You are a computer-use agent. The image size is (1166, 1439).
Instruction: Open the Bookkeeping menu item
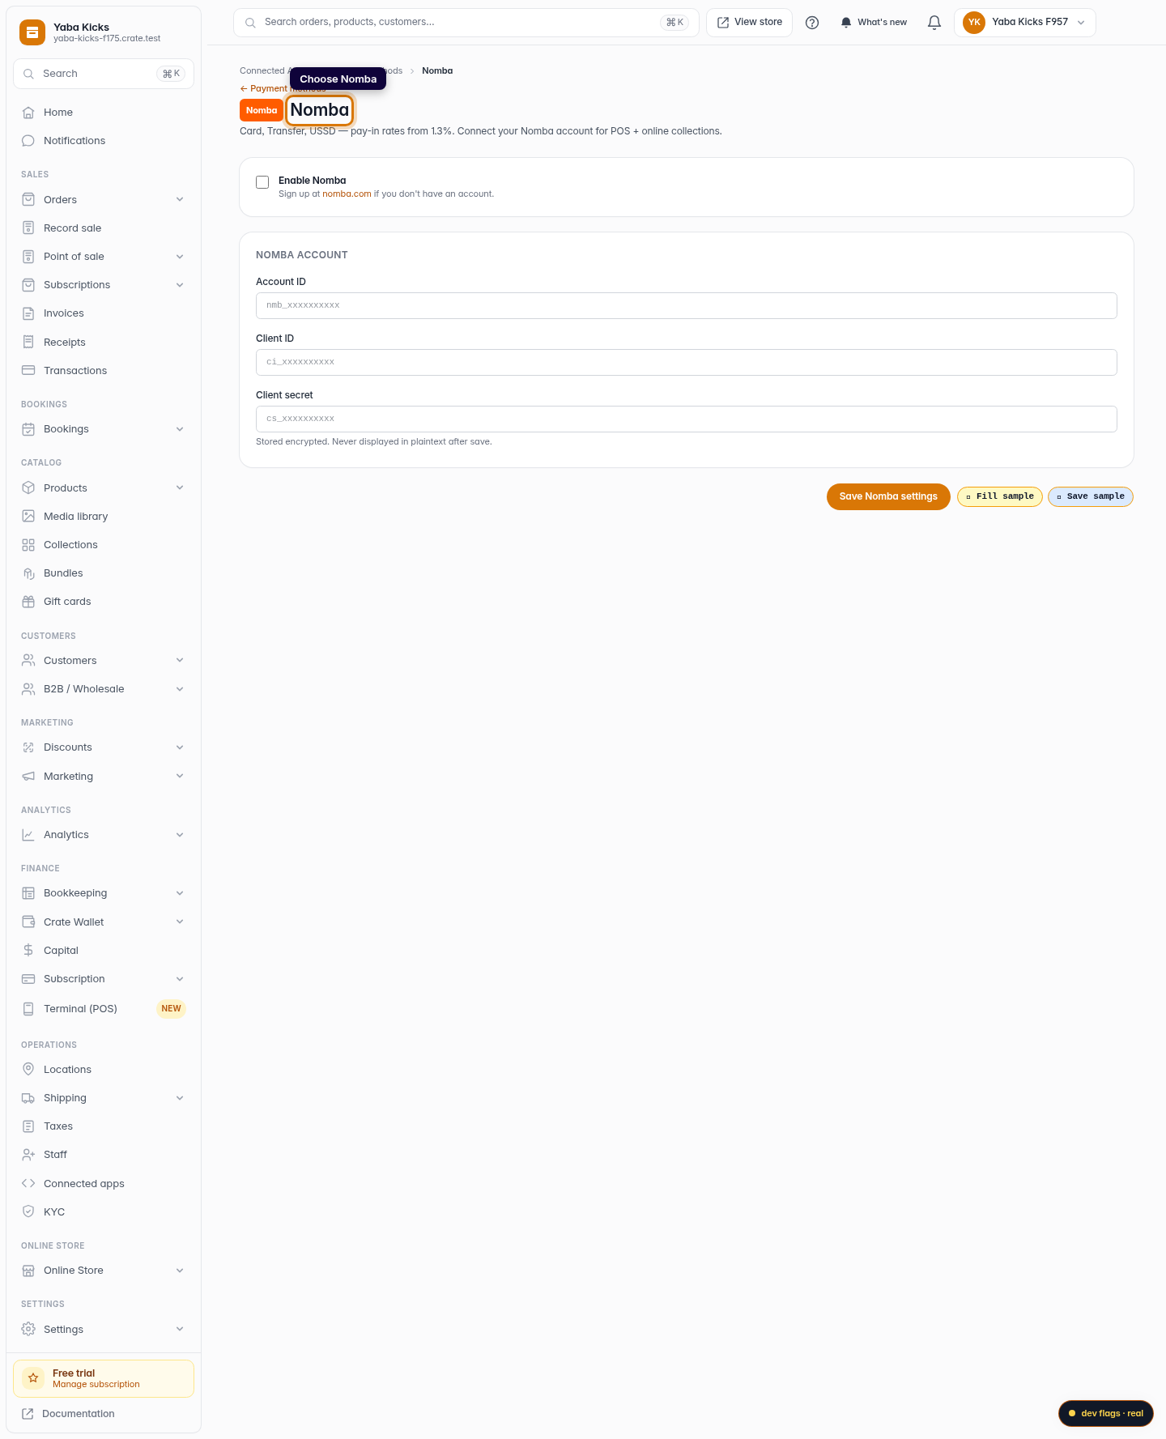104,893
